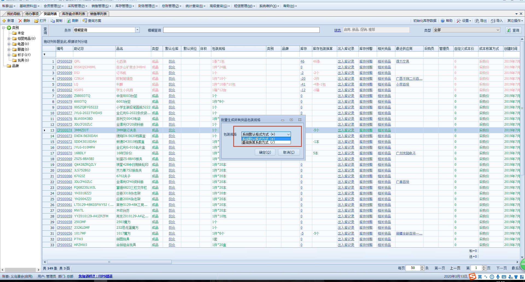Click the Sogou microphone voice icon

coord(498,277)
